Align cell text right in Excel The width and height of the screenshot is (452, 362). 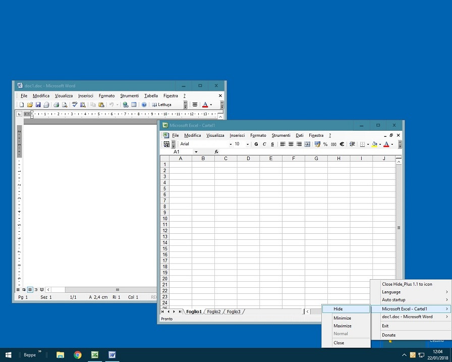(x=299, y=144)
